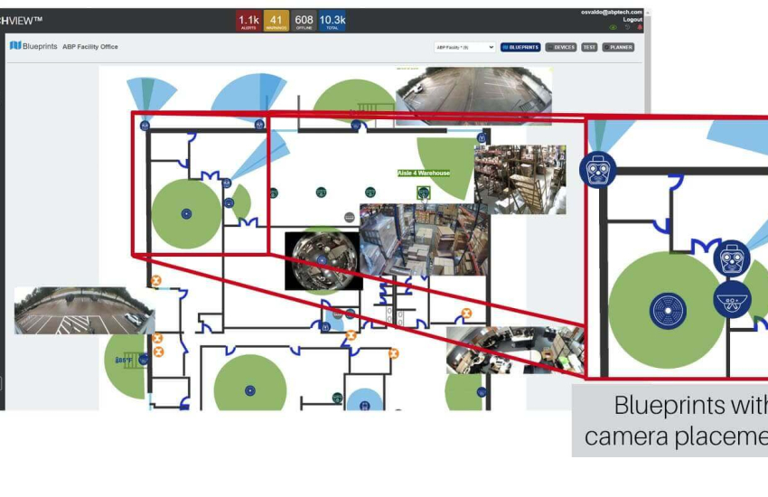Open the fisheye camera preview thumbnail
Image resolution: width=768 pixels, height=497 pixels.
[323, 260]
